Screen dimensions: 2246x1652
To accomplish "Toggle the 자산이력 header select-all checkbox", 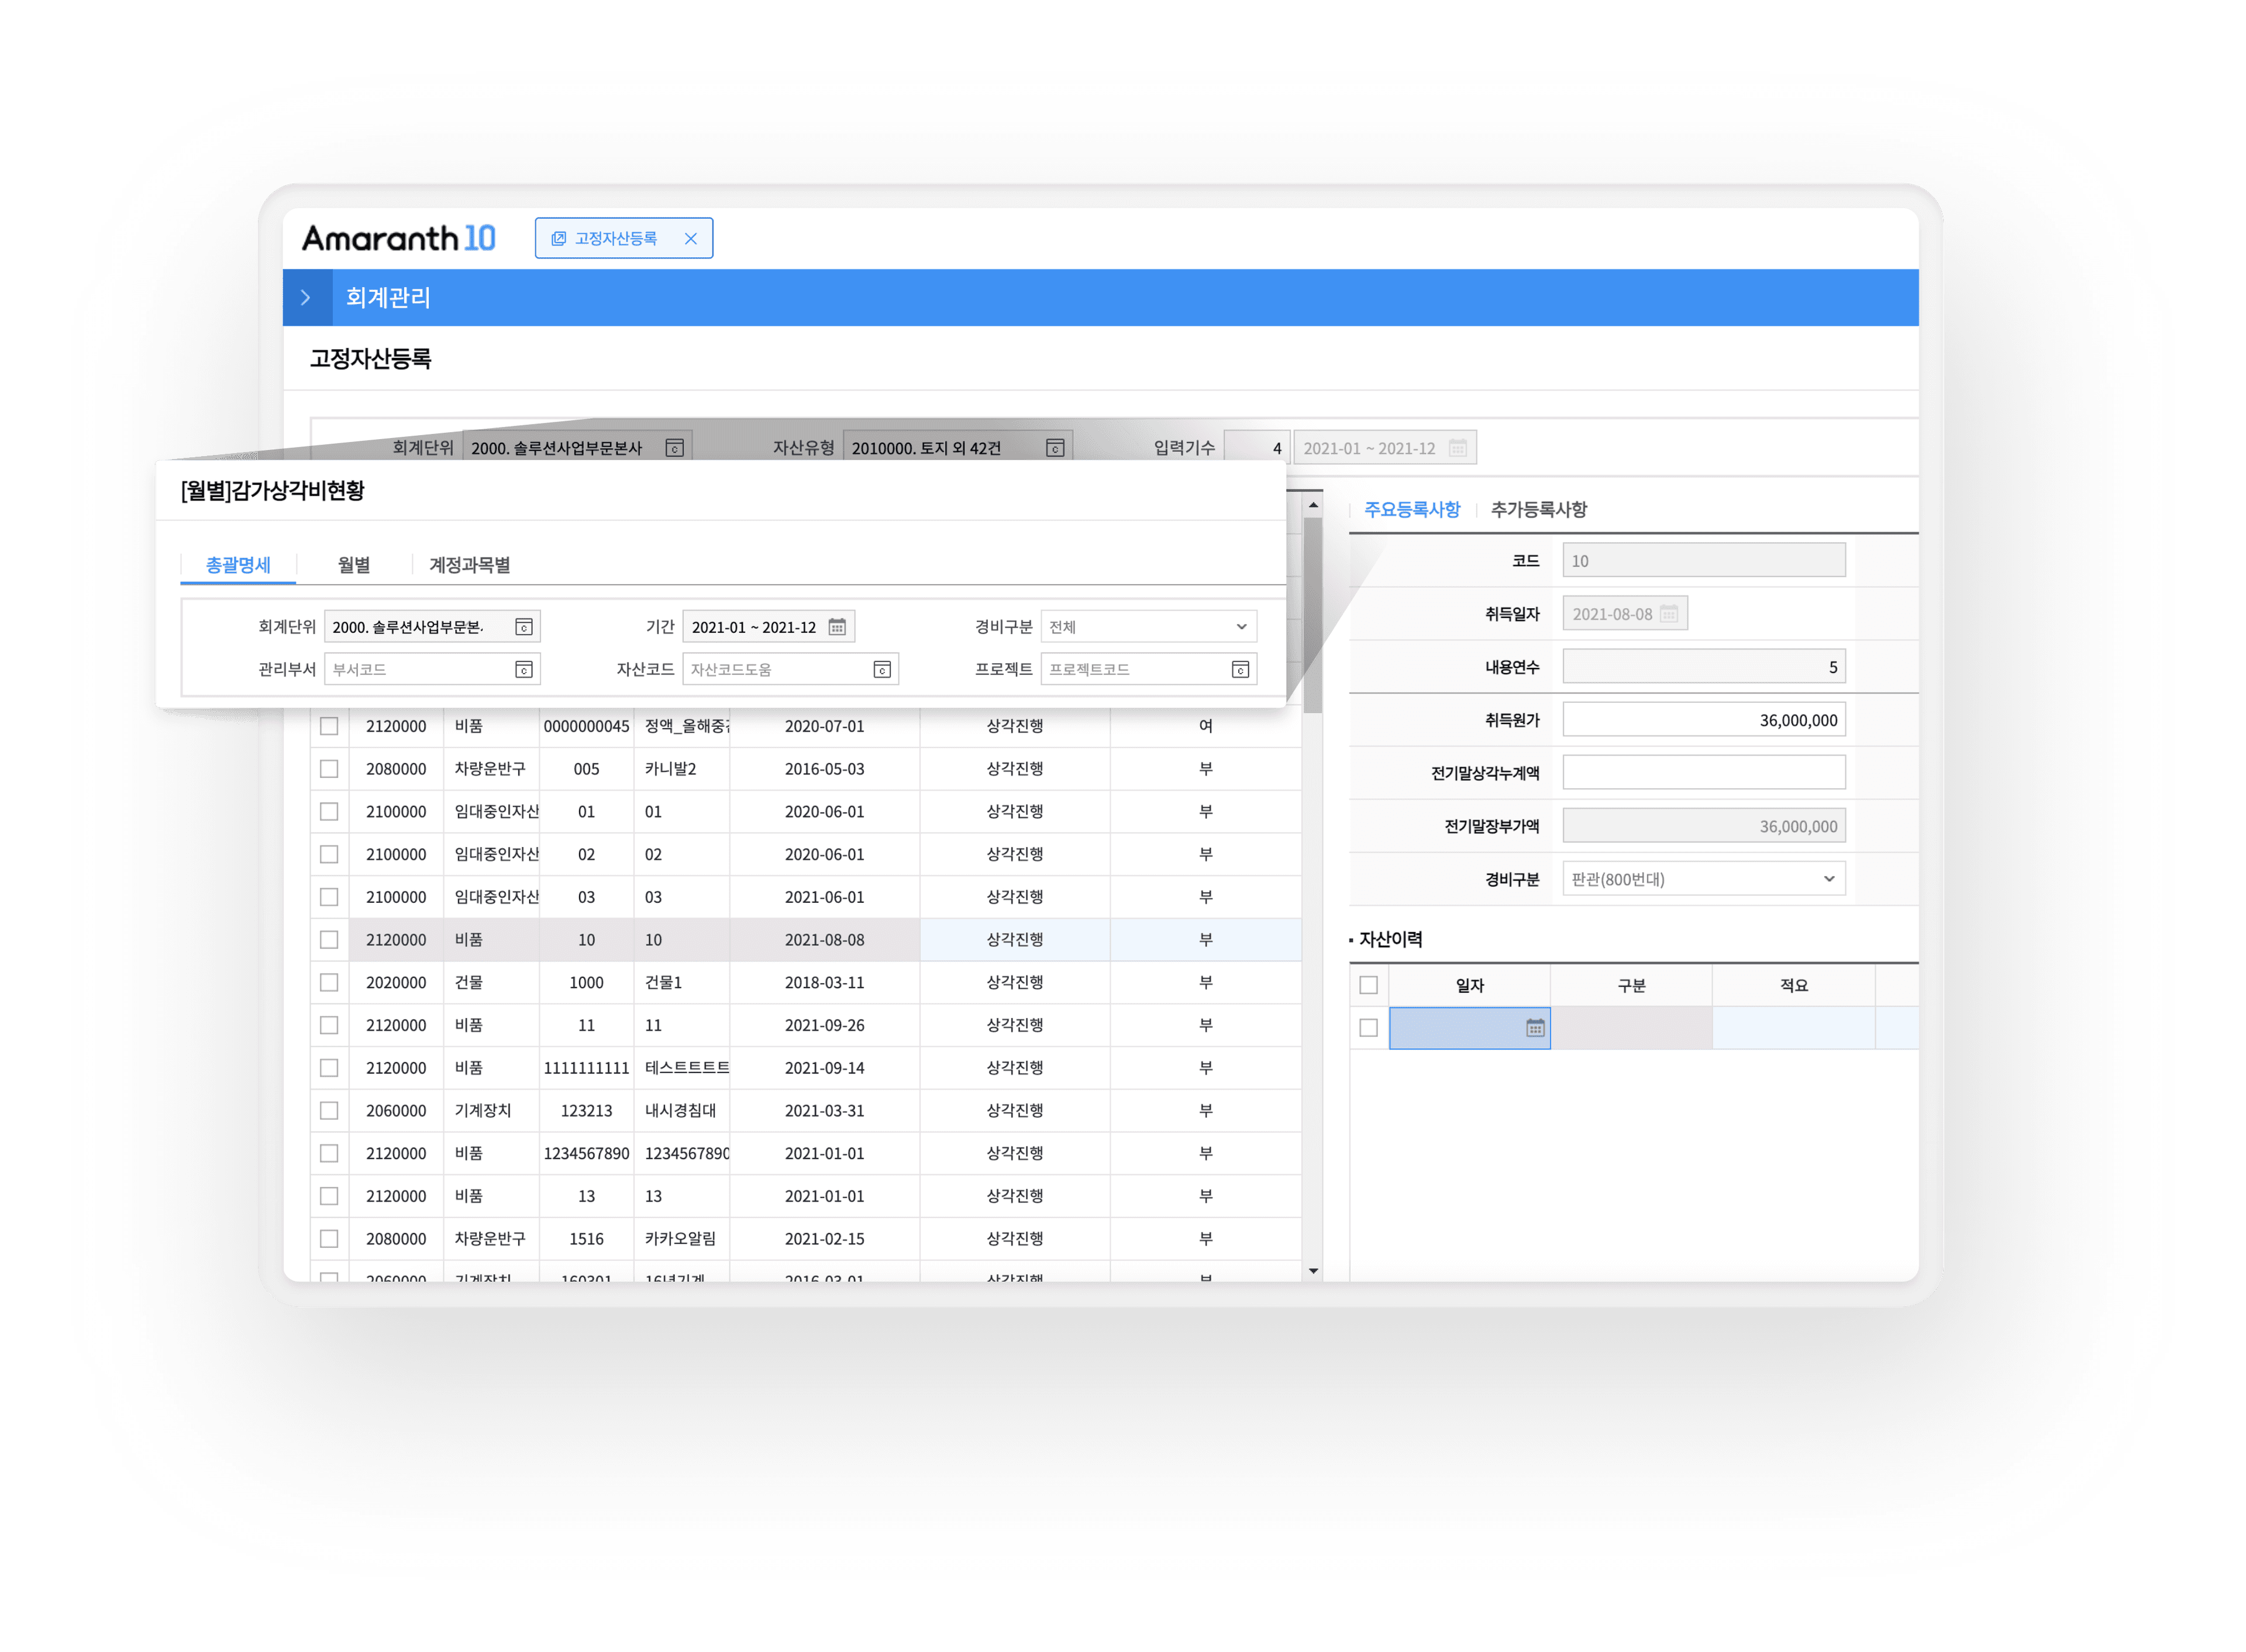I will point(1369,985).
